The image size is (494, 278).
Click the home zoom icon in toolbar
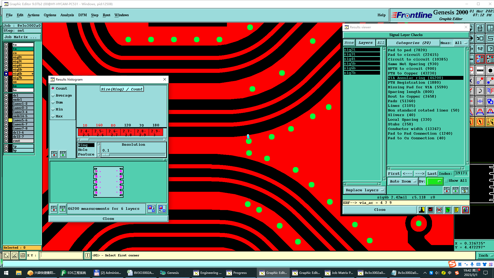pyautogui.click(x=480, y=28)
